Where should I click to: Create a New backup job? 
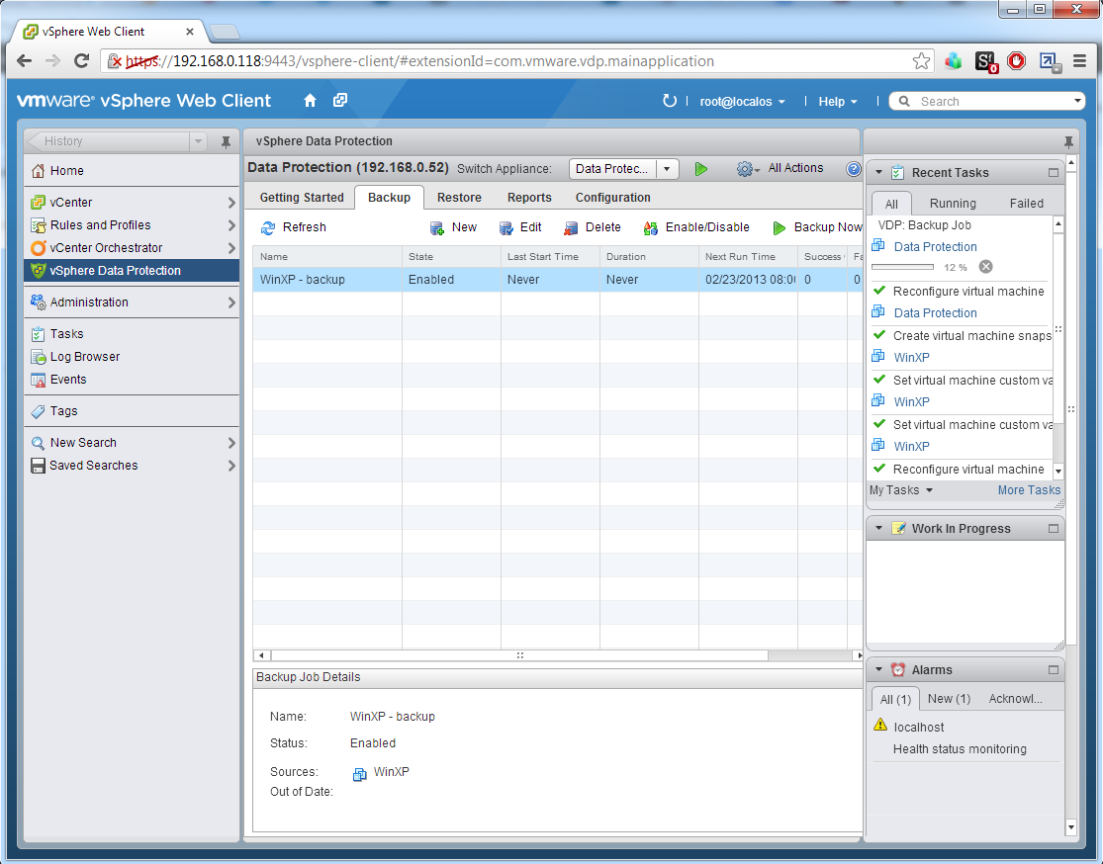pos(453,227)
